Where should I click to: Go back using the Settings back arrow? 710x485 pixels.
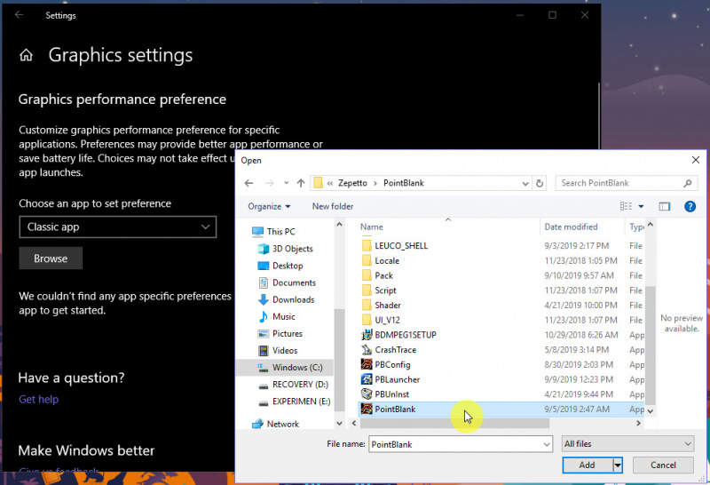[19, 15]
